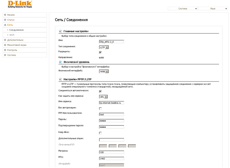Click the PPP Имя пользователя field
The width and height of the screenshot is (230, 168).
click(111, 114)
